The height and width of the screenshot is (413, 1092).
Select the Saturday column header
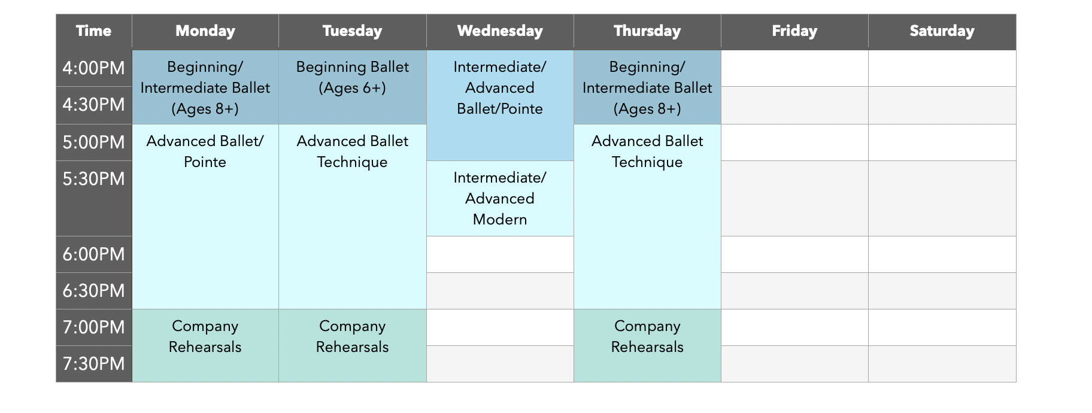coord(942,31)
